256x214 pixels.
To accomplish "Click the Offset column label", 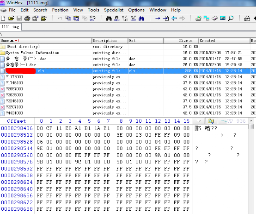I will [x=17, y=121].
